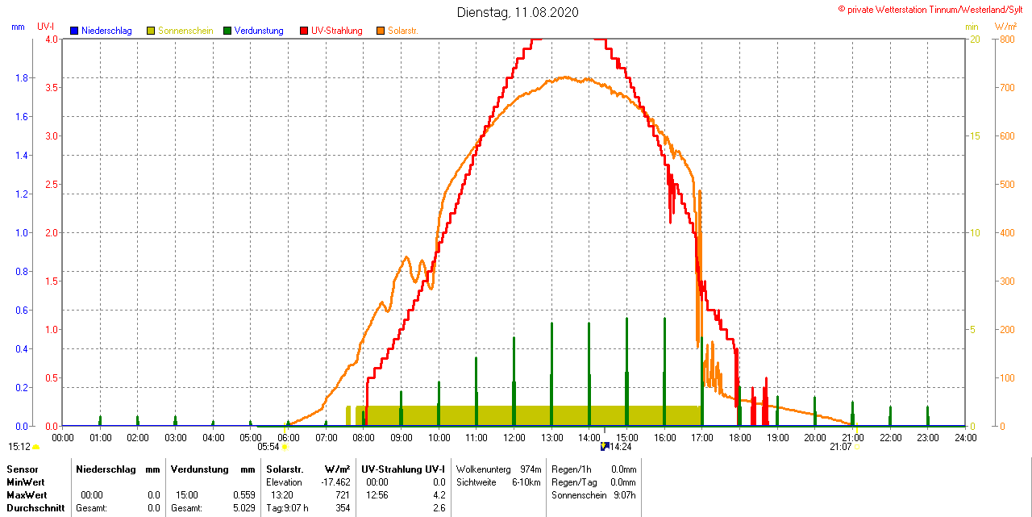Click the 14:24 time below the axis
Image resolution: width=1032 pixels, height=517 pixels.
pos(620,447)
